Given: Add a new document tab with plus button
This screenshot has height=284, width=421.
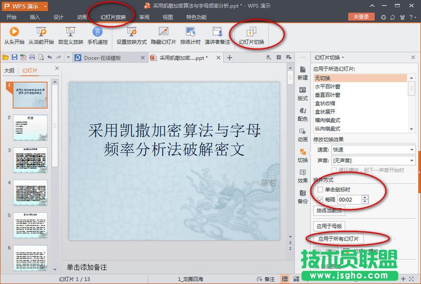Looking at the screenshot, I should click(x=230, y=57).
